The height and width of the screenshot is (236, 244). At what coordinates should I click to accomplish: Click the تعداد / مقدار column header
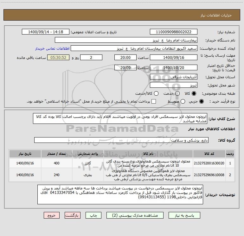56,154
